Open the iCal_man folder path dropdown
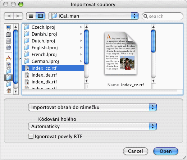 93,16
